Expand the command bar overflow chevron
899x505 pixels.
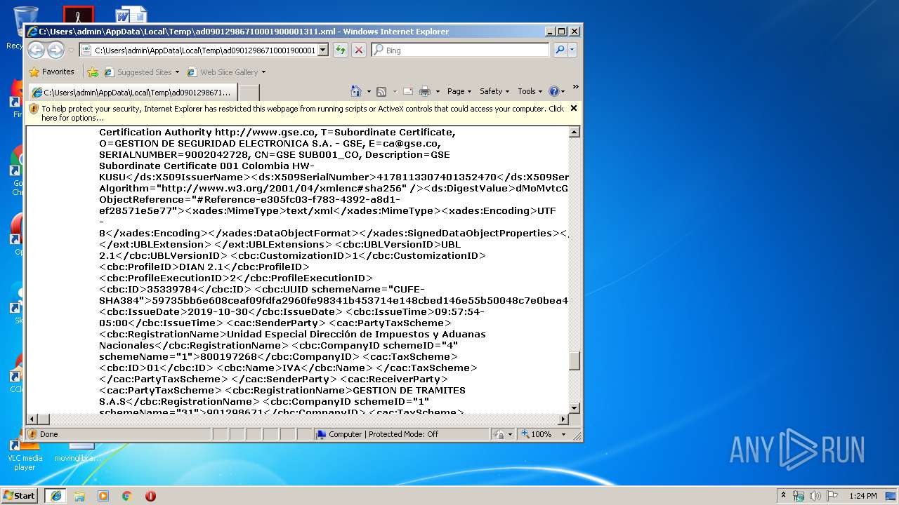click(575, 87)
